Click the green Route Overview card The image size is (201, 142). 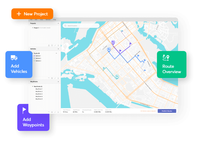coord(172,65)
